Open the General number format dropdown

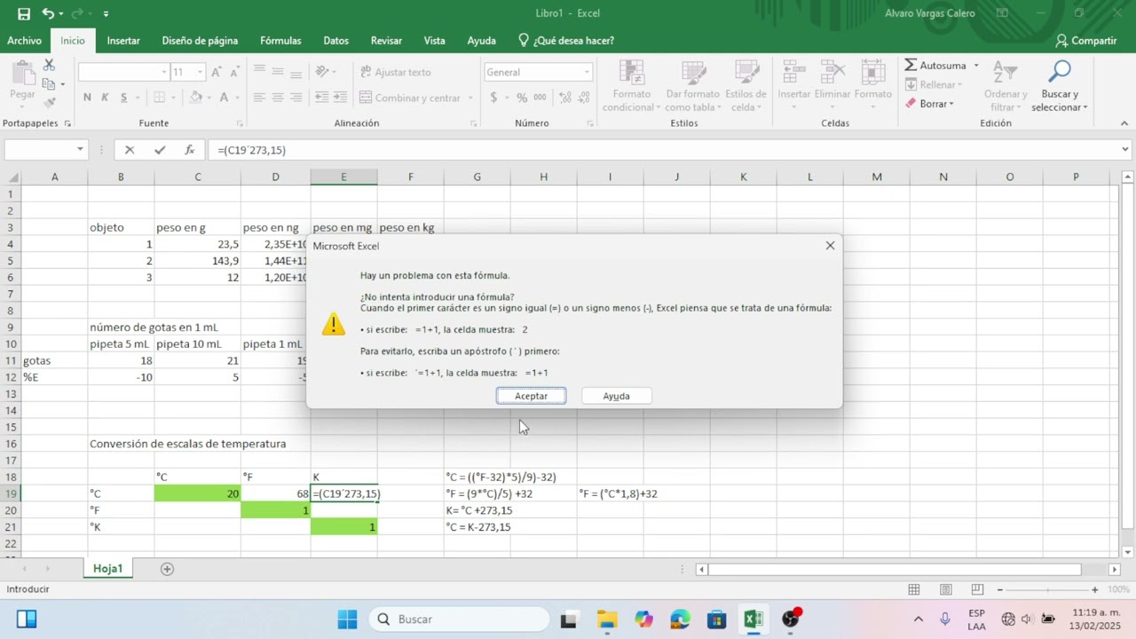587,72
